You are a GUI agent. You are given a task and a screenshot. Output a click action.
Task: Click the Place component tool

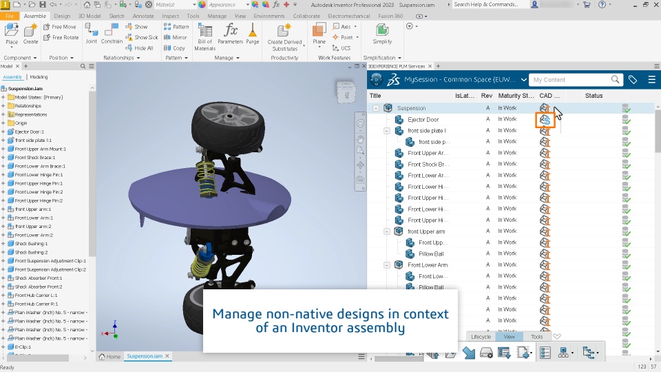click(x=12, y=34)
